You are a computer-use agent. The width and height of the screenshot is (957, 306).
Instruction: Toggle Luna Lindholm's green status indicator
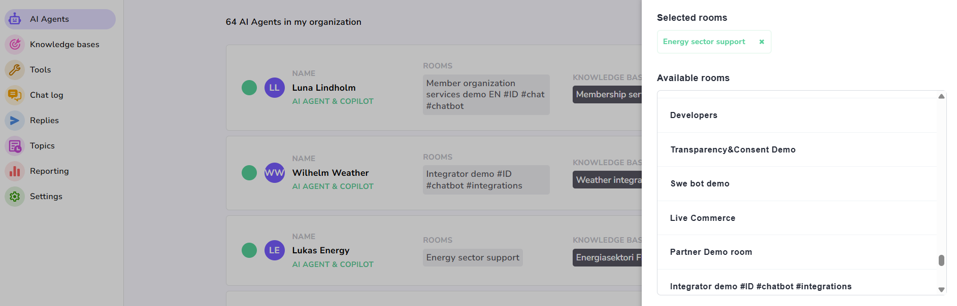(x=249, y=88)
